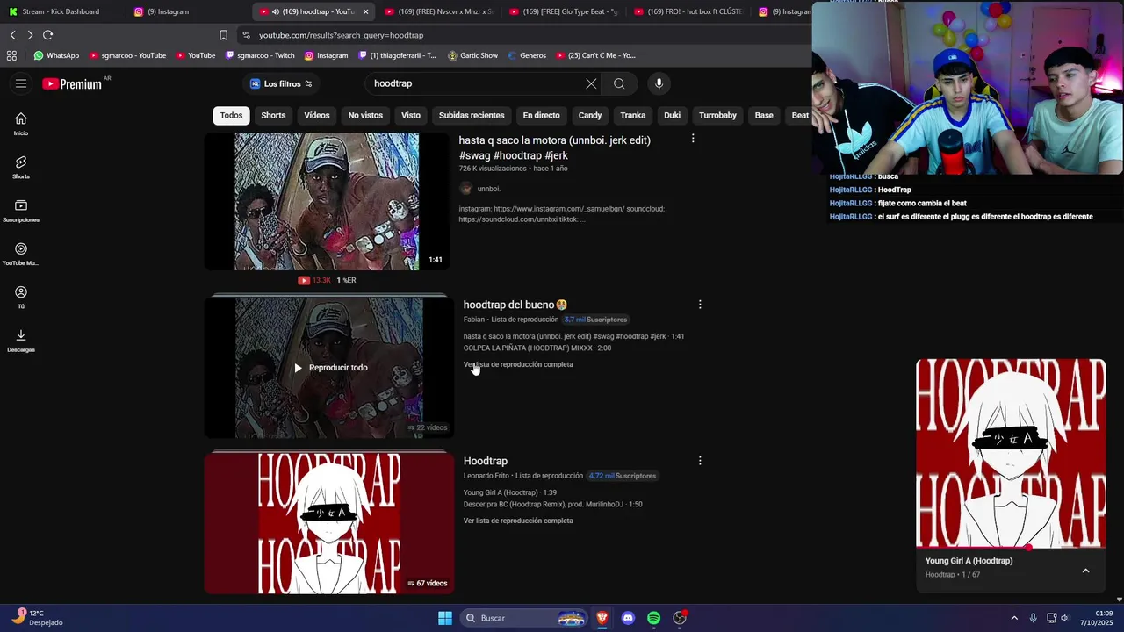Open the sgmarcoo - Twitch bookmark

click(x=260, y=55)
